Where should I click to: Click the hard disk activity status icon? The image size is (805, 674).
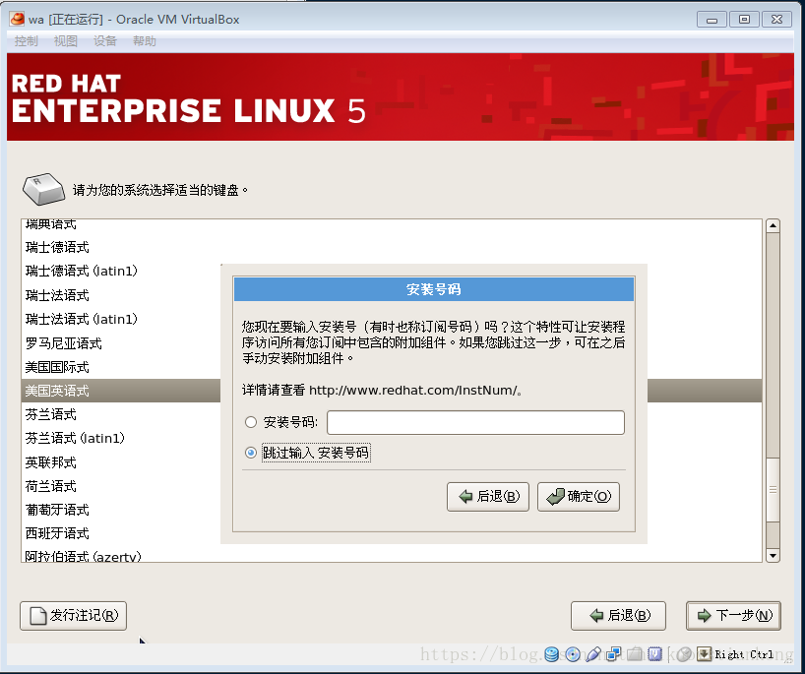coord(551,654)
